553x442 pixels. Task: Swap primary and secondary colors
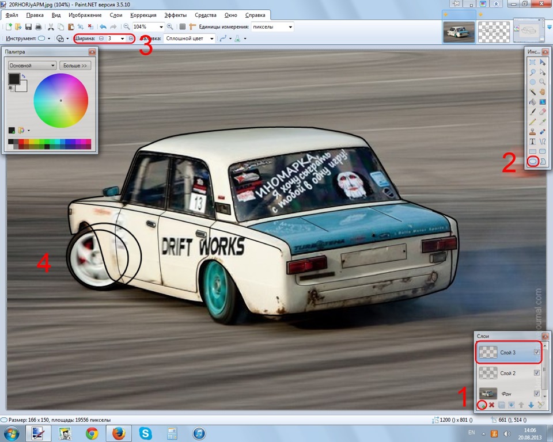[x=24, y=76]
